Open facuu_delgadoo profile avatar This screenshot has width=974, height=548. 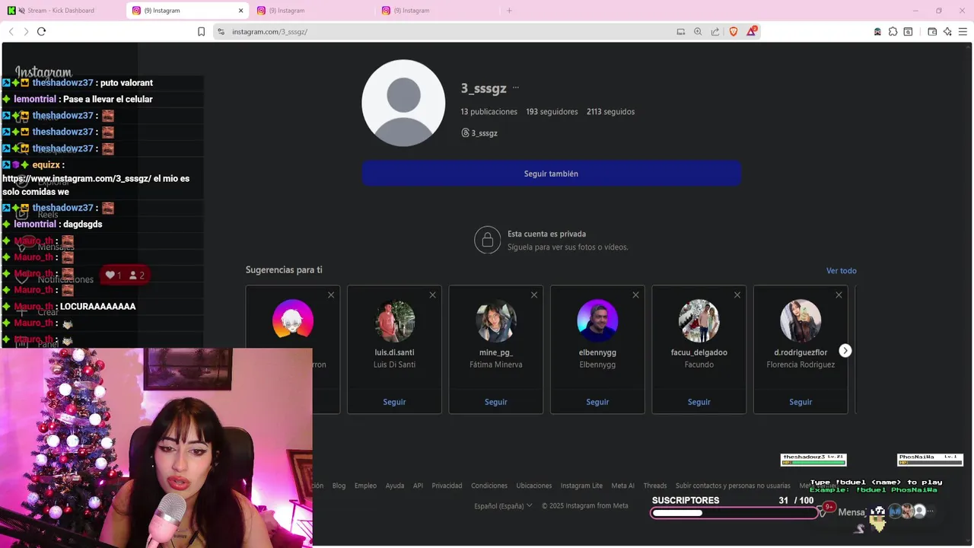coord(699,320)
